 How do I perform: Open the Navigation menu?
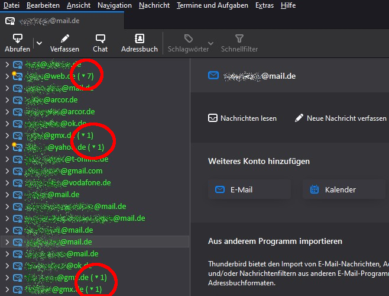pyautogui.click(x=115, y=5)
